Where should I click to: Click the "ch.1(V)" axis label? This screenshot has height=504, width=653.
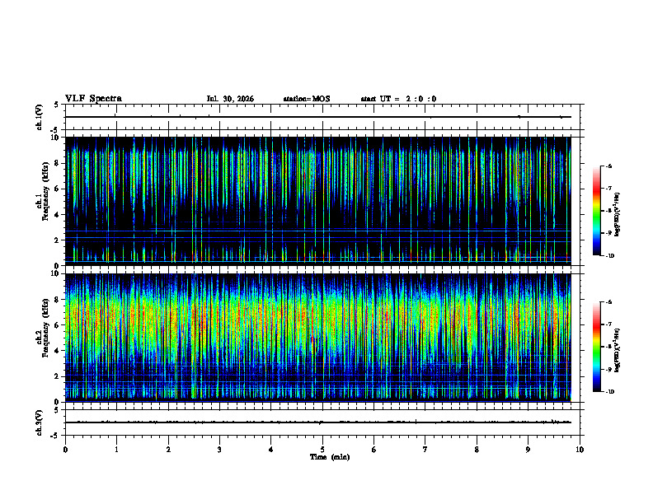click(x=39, y=117)
